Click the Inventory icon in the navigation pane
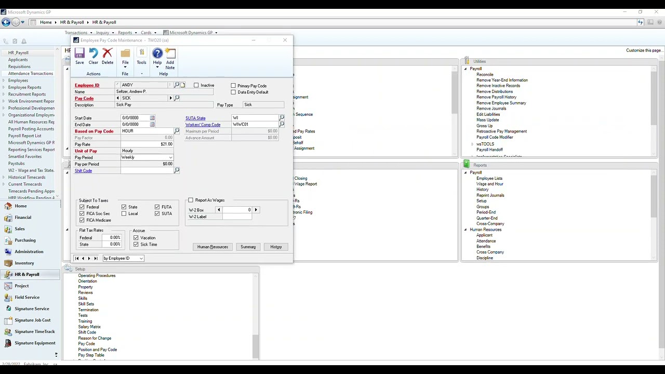The height and width of the screenshot is (374, 665). point(8,263)
